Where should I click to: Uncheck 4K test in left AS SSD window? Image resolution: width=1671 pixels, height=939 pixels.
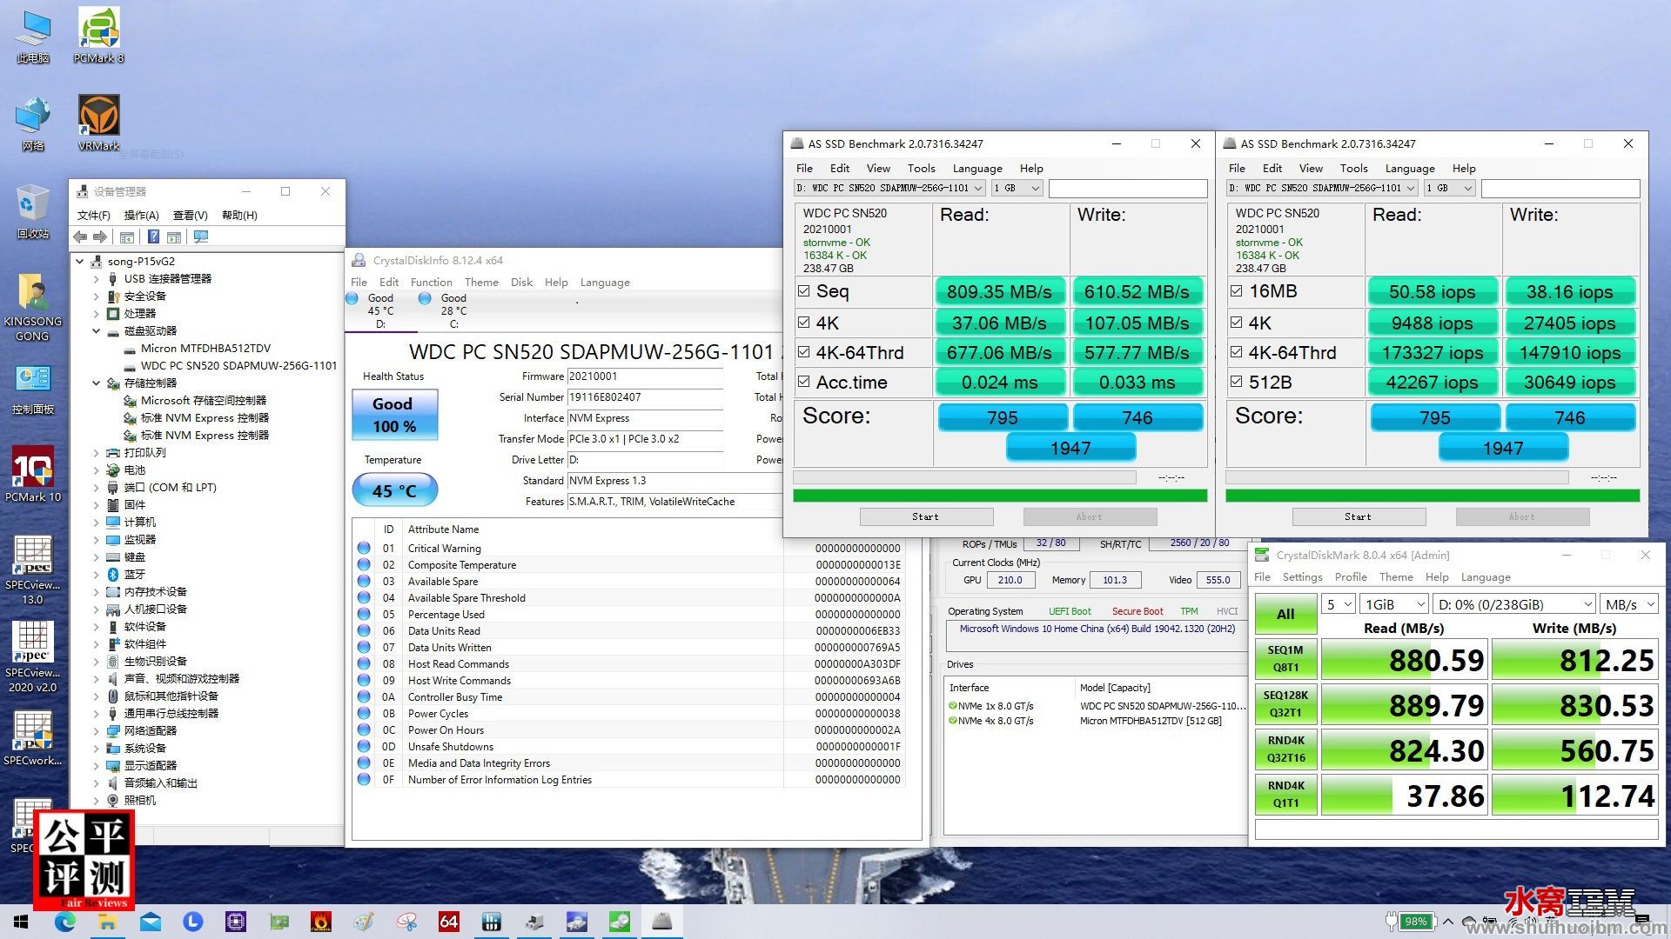coord(803,323)
